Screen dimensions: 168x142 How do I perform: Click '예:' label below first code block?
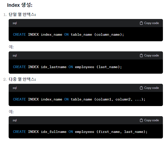11,47
